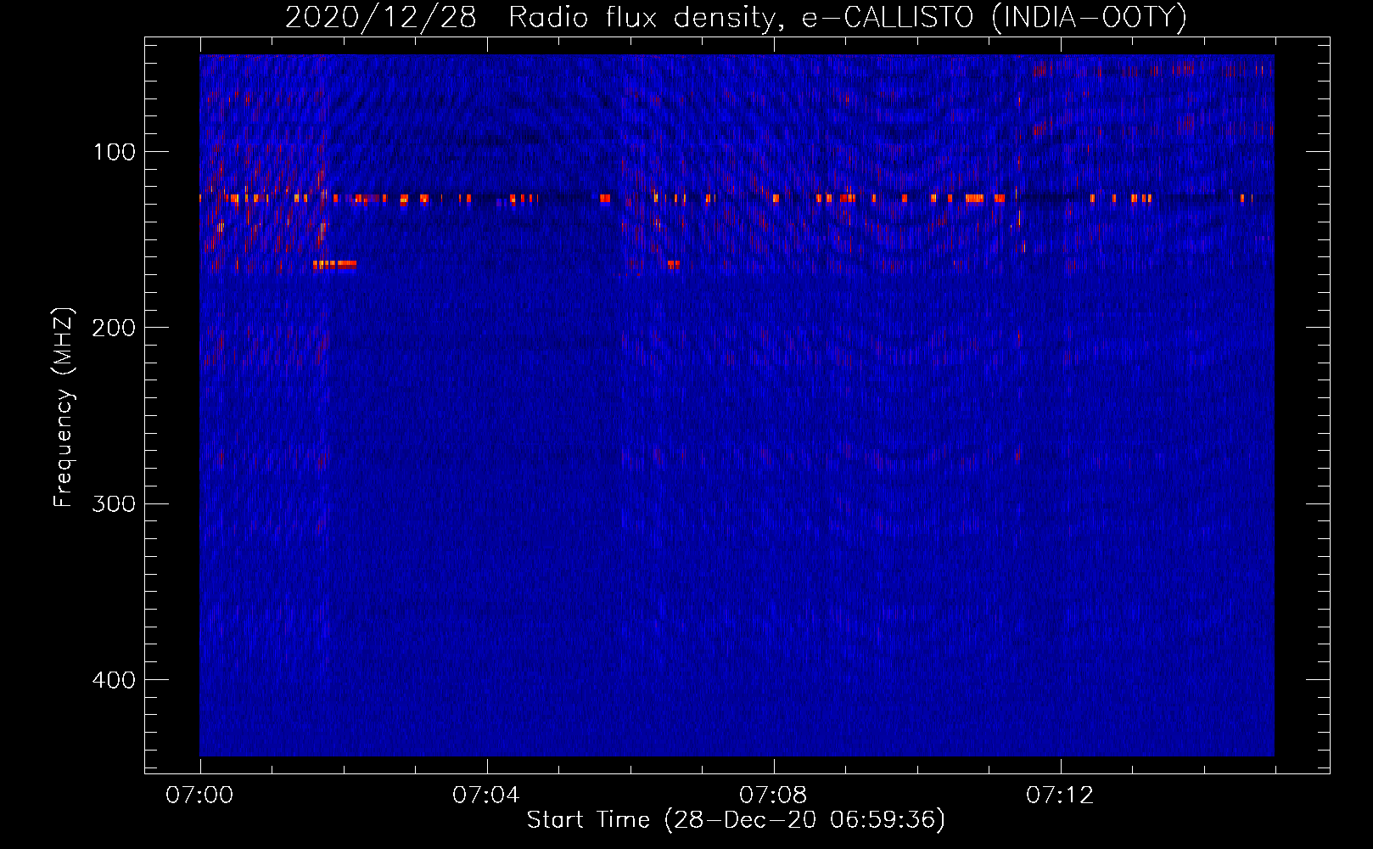Click the 07:12 time tick label
The width and height of the screenshot is (1373, 849).
pyautogui.click(x=1060, y=796)
